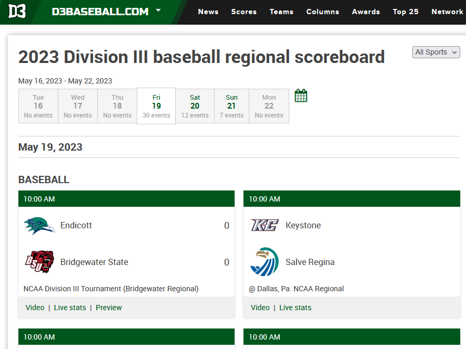The width and height of the screenshot is (466, 349).
Task: Select the Fri 19 date tab
Action: 156,106
